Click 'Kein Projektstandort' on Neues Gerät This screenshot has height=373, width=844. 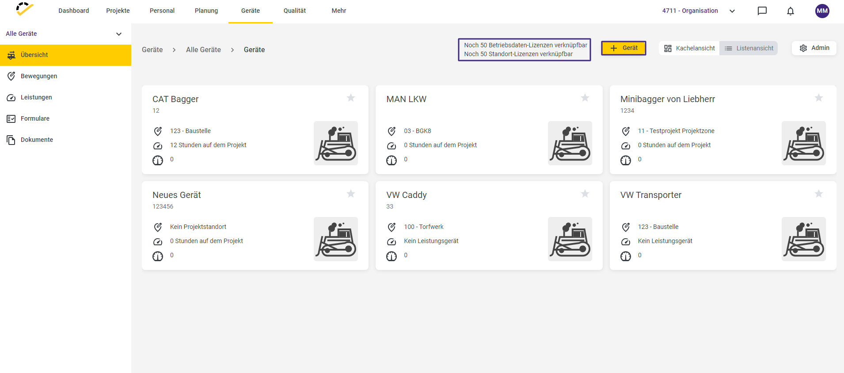(198, 227)
